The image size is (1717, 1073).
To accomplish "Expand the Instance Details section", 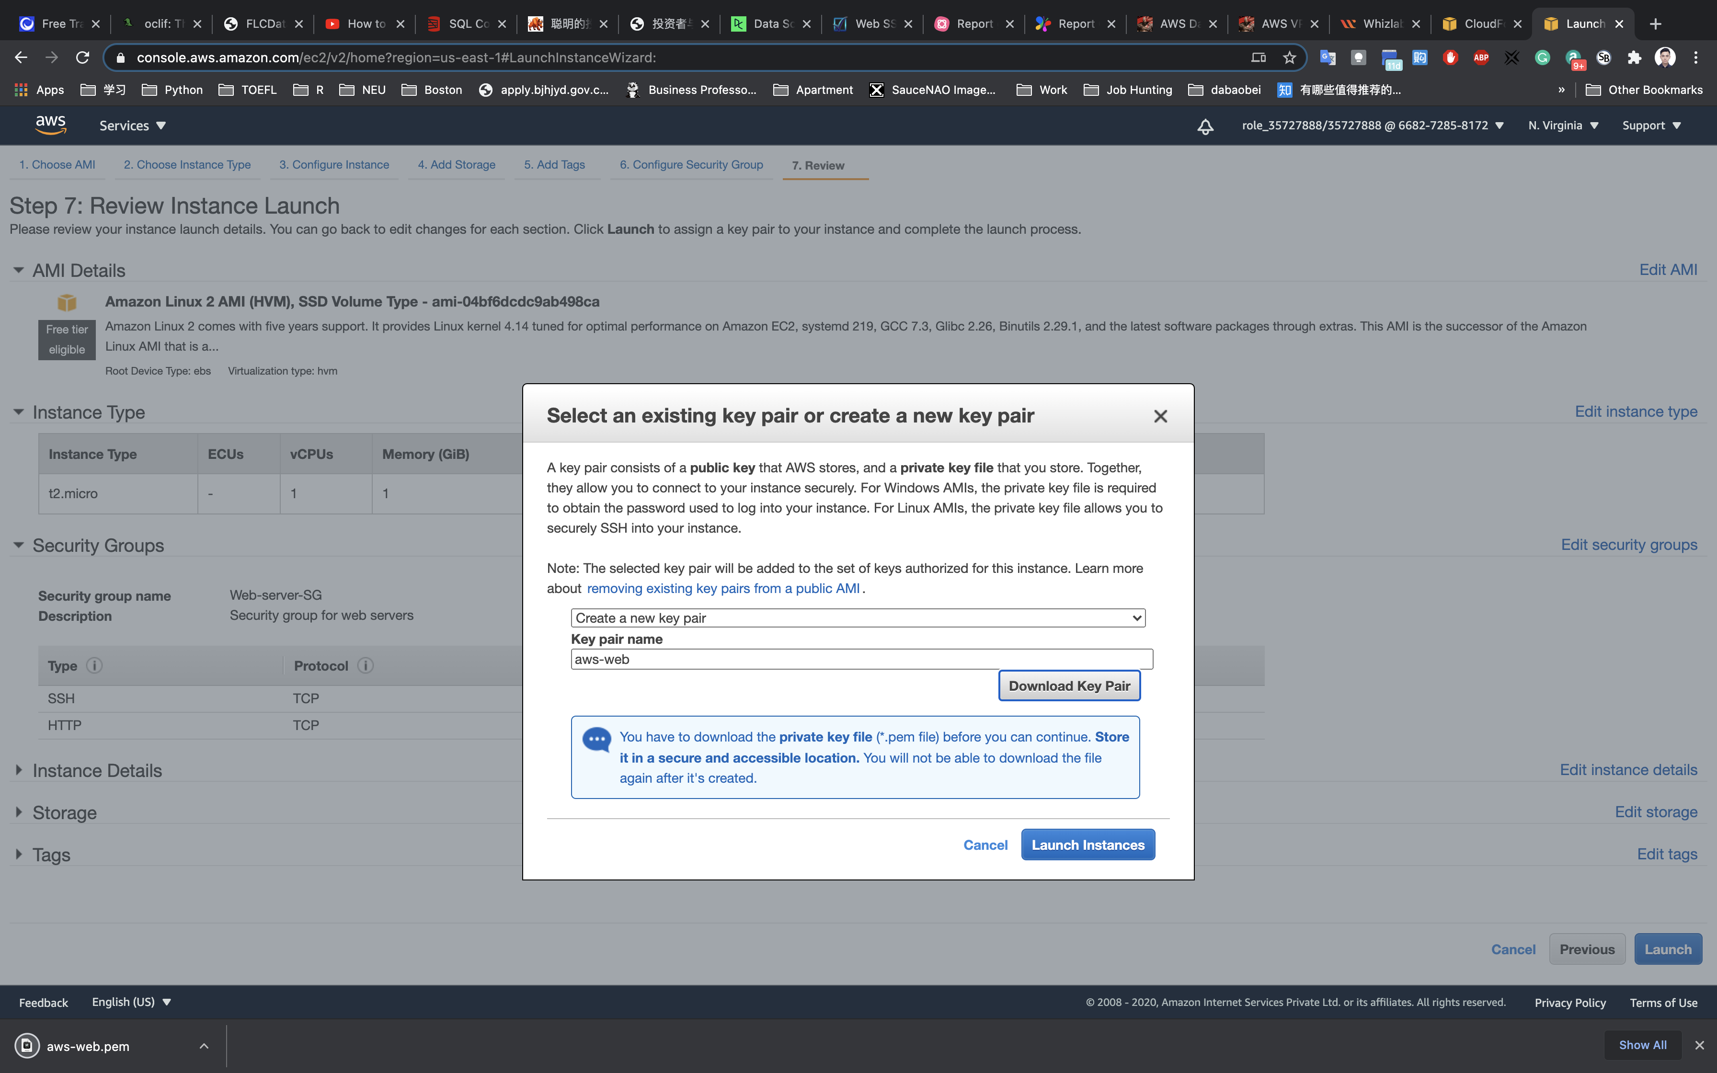I will tap(19, 770).
